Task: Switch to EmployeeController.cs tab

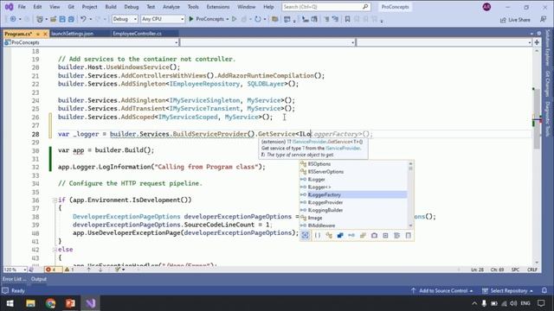Action: coord(137,34)
